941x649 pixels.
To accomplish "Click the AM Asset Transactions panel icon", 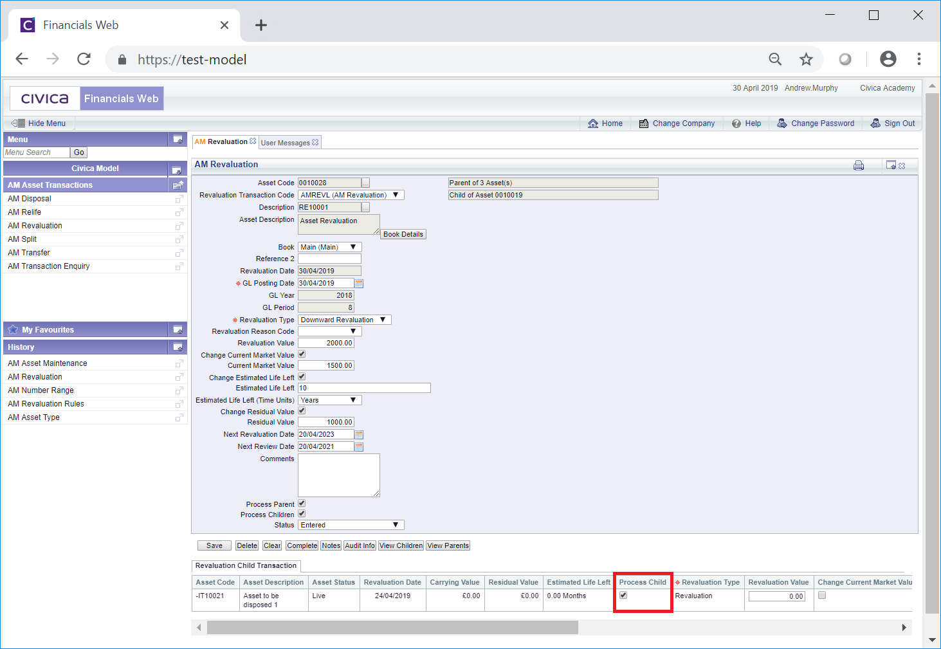I will point(178,185).
